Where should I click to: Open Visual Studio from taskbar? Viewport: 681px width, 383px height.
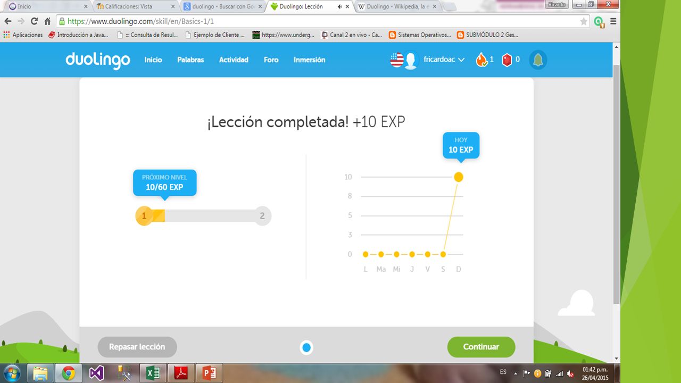pyautogui.click(x=96, y=373)
